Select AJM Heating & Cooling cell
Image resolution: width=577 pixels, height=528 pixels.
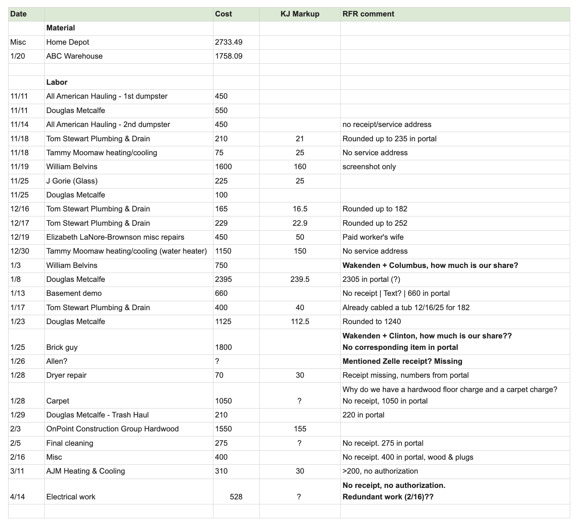point(129,471)
